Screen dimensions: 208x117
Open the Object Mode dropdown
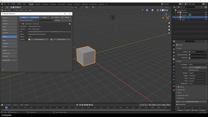pos(8,10)
